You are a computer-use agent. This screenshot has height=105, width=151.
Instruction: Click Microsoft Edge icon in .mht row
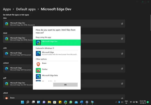coord(7,54)
